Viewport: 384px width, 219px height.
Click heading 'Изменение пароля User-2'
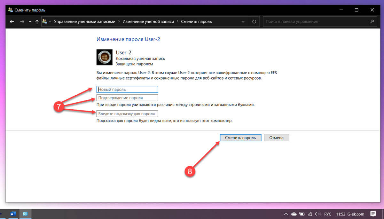(128, 39)
